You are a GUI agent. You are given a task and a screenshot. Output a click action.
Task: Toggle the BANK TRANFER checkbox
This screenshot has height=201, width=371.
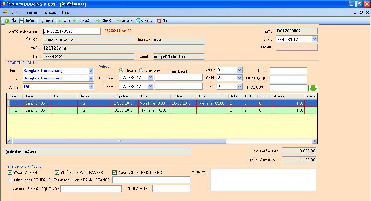click(57, 173)
